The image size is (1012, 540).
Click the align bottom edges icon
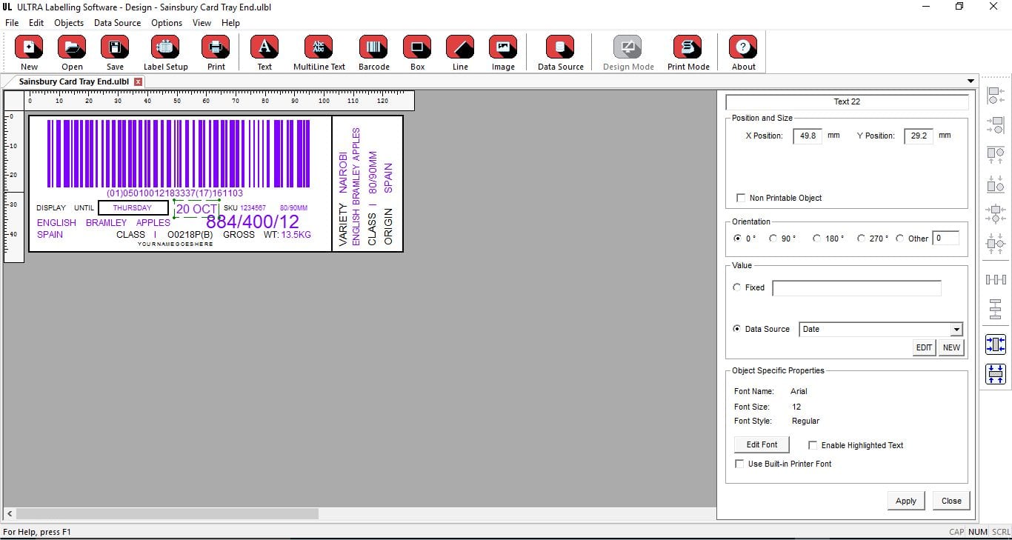tap(996, 184)
